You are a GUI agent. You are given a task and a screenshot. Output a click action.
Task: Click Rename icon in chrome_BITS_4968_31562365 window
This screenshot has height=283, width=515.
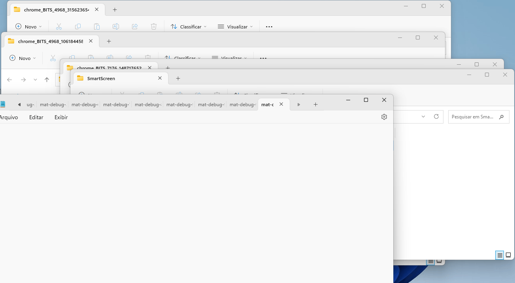point(116,26)
